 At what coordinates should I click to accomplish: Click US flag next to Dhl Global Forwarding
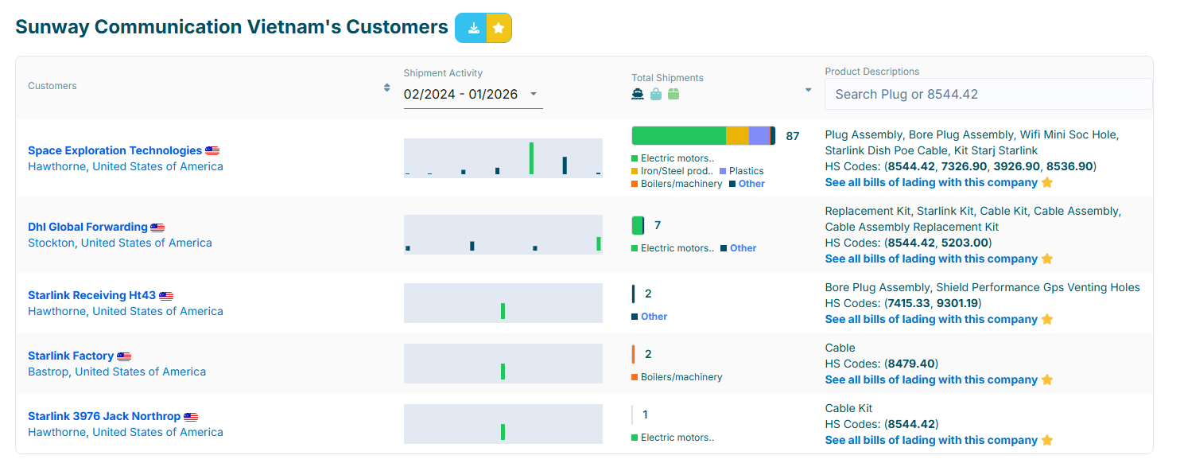pos(157,228)
